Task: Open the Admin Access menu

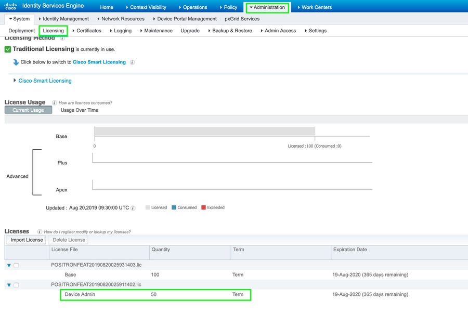Action: 279,31
